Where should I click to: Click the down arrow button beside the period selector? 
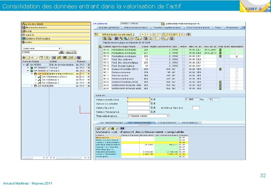147,34
